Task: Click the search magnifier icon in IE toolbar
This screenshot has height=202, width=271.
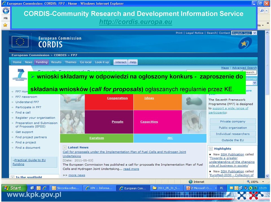Action: 262,11
